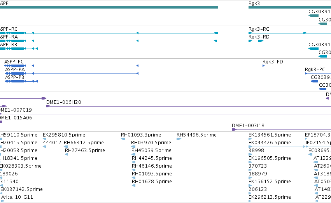
Task: Select the DME1-015A06 clone label
Action: click(16, 118)
